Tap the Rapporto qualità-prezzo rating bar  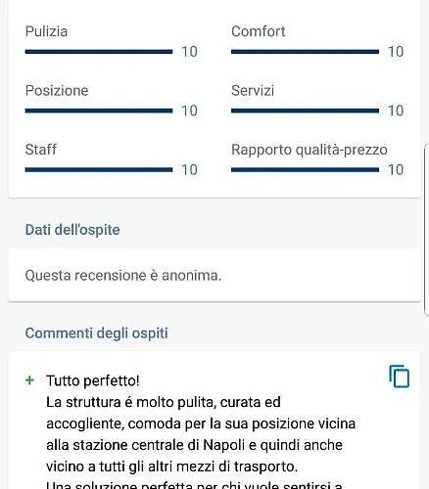pyautogui.click(x=305, y=169)
